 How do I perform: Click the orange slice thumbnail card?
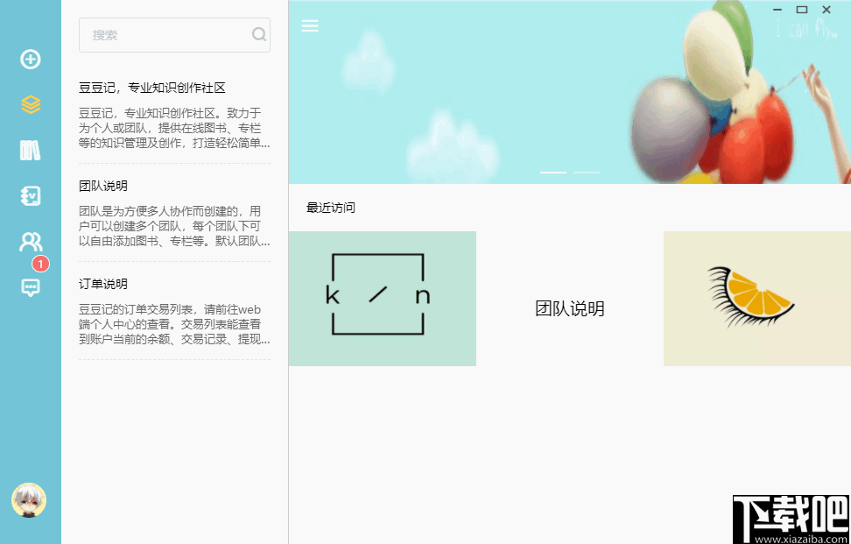pos(756,298)
